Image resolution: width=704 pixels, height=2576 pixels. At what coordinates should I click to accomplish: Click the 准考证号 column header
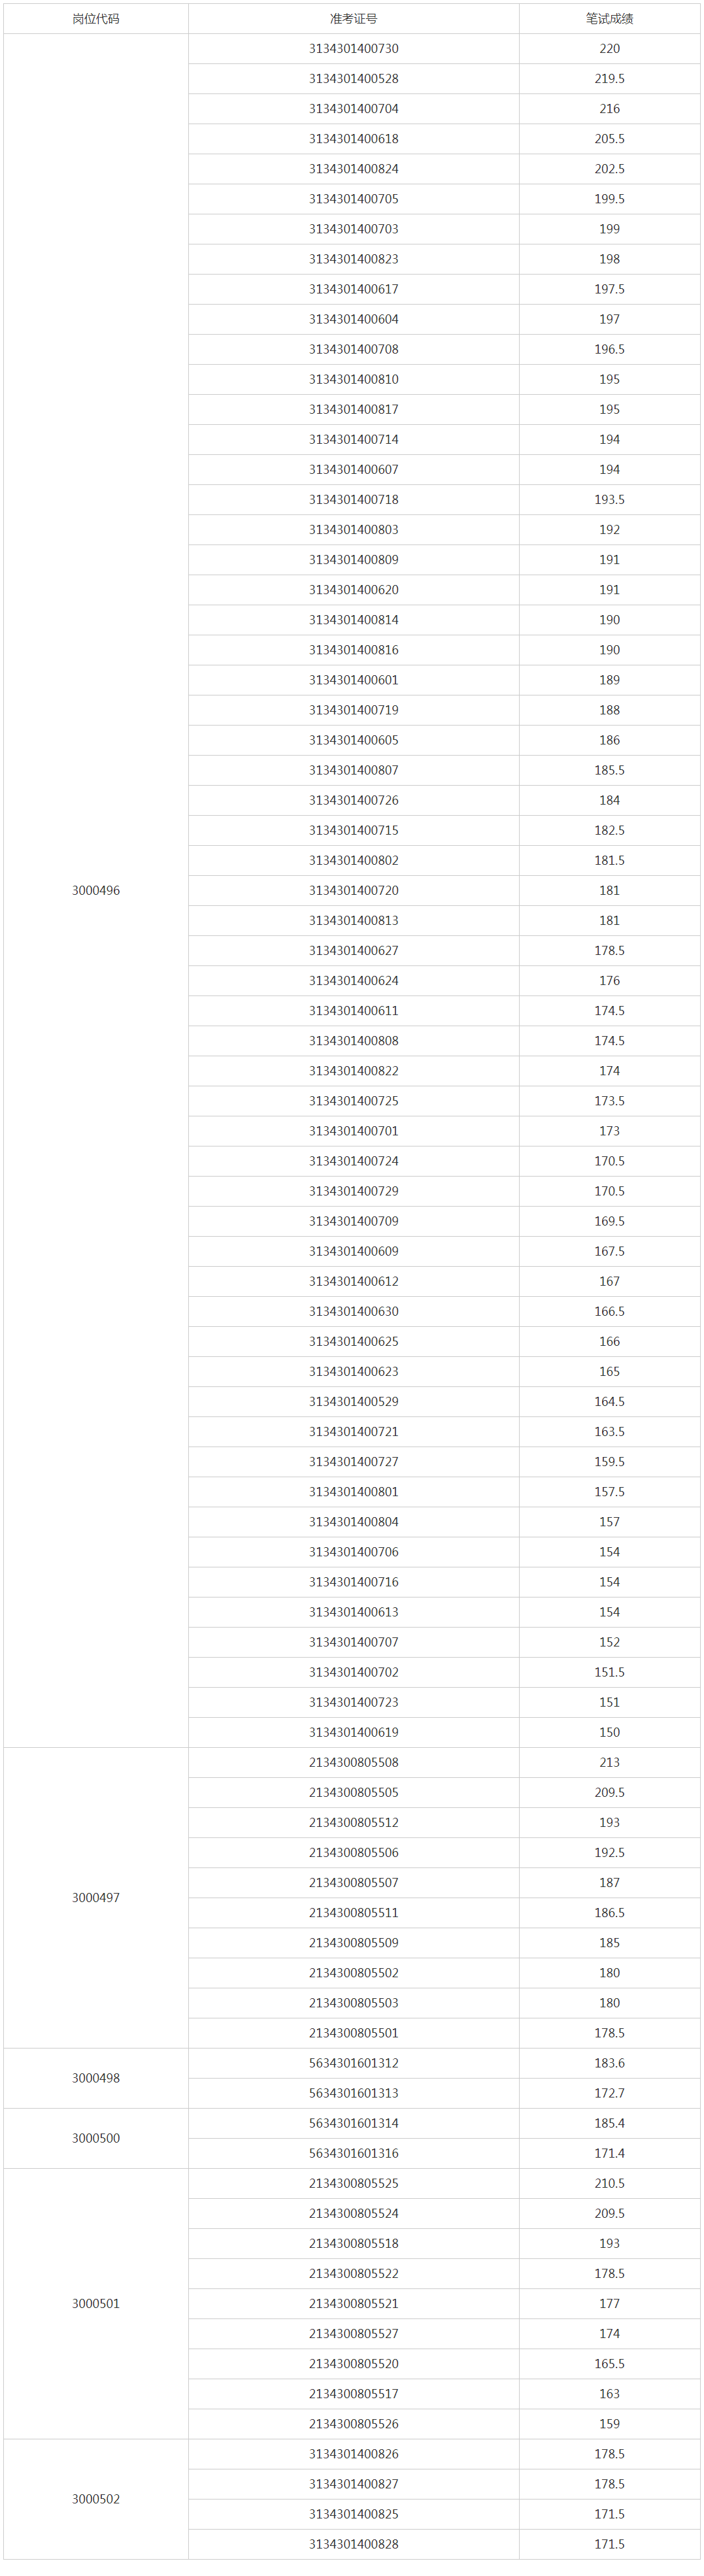coord(354,19)
